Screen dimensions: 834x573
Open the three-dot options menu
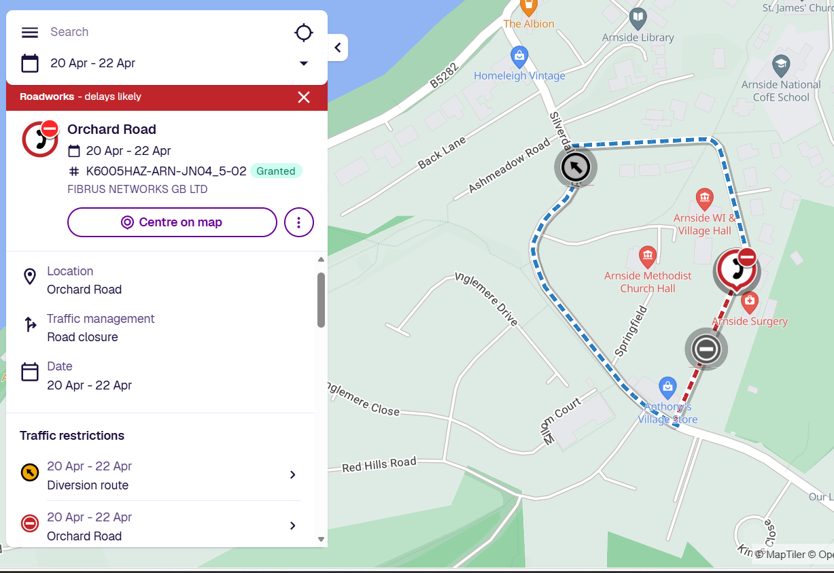[x=298, y=222]
